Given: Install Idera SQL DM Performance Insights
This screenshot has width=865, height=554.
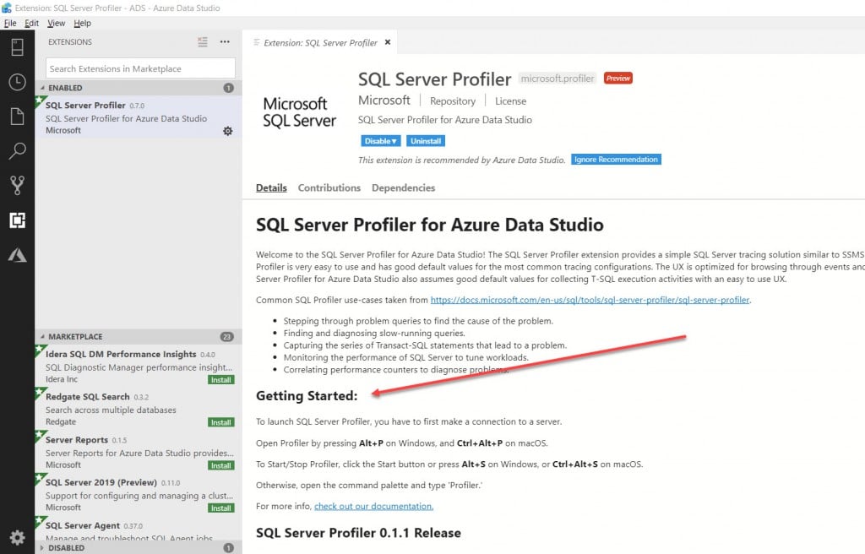Looking at the screenshot, I should coord(221,380).
